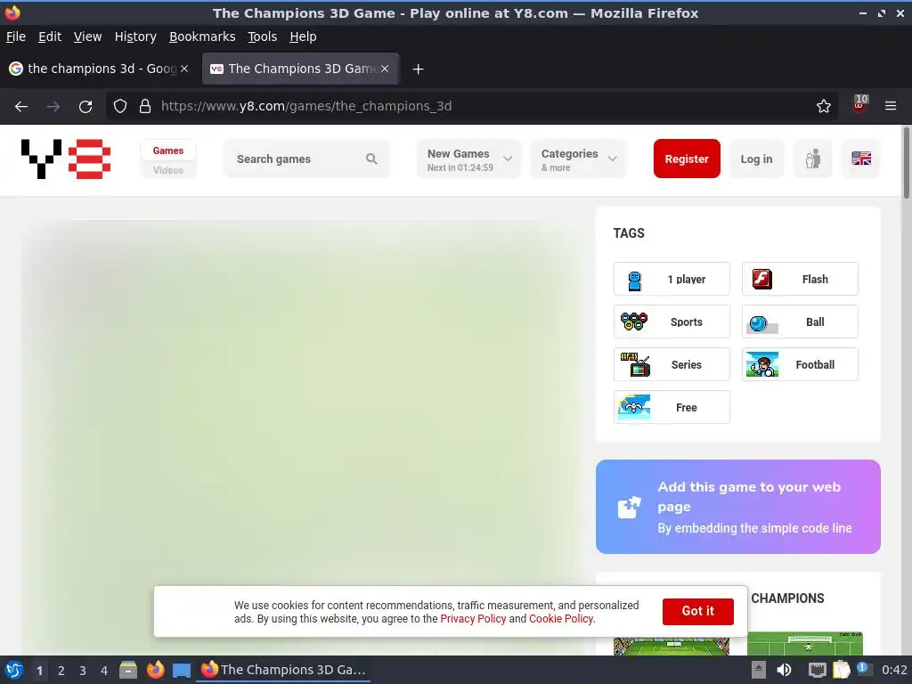Image resolution: width=912 pixels, height=684 pixels.
Task: Switch to workspace 4 in taskbar
Action: 104,671
